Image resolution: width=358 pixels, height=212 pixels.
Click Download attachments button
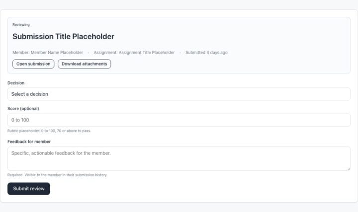tap(84, 64)
